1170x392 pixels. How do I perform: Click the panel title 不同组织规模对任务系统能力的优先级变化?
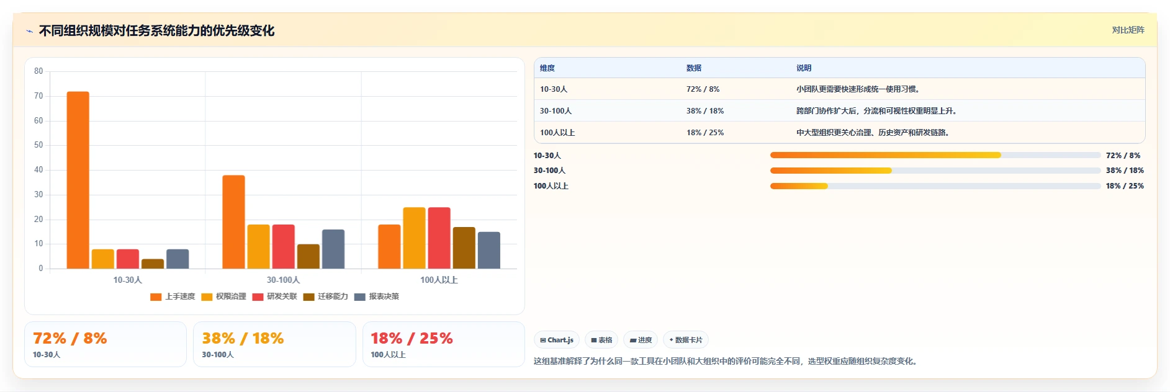pos(156,30)
